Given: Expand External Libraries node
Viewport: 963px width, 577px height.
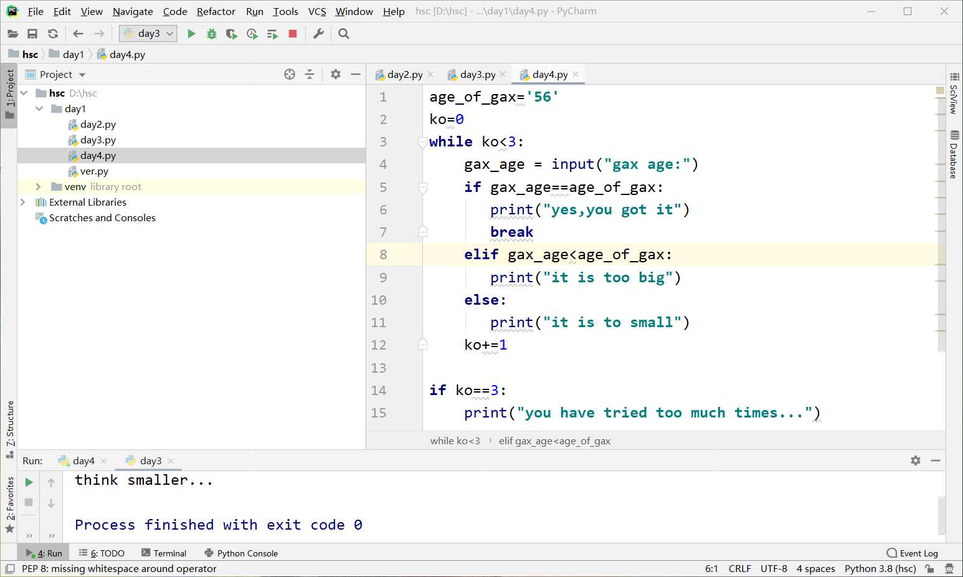Looking at the screenshot, I should pyautogui.click(x=23, y=202).
